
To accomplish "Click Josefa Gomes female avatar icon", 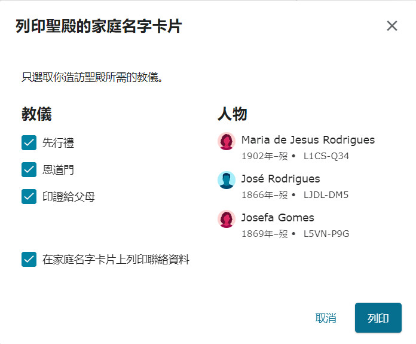I will pyautogui.click(x=227, y=219).
